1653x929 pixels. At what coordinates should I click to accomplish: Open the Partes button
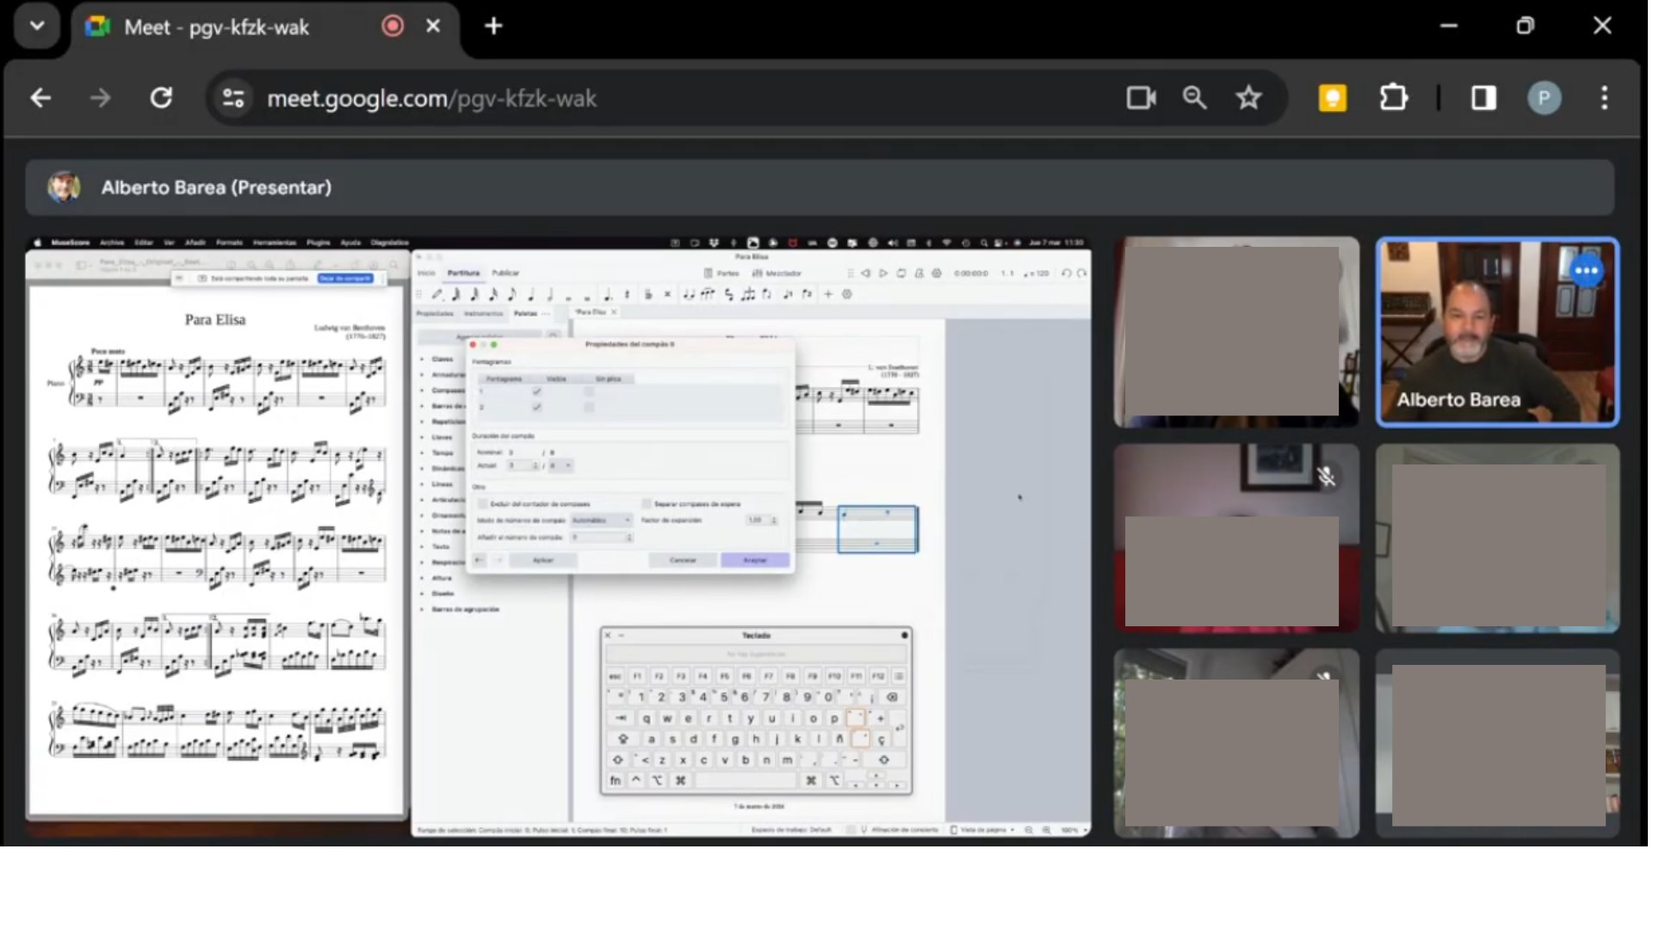coord(721,274)
